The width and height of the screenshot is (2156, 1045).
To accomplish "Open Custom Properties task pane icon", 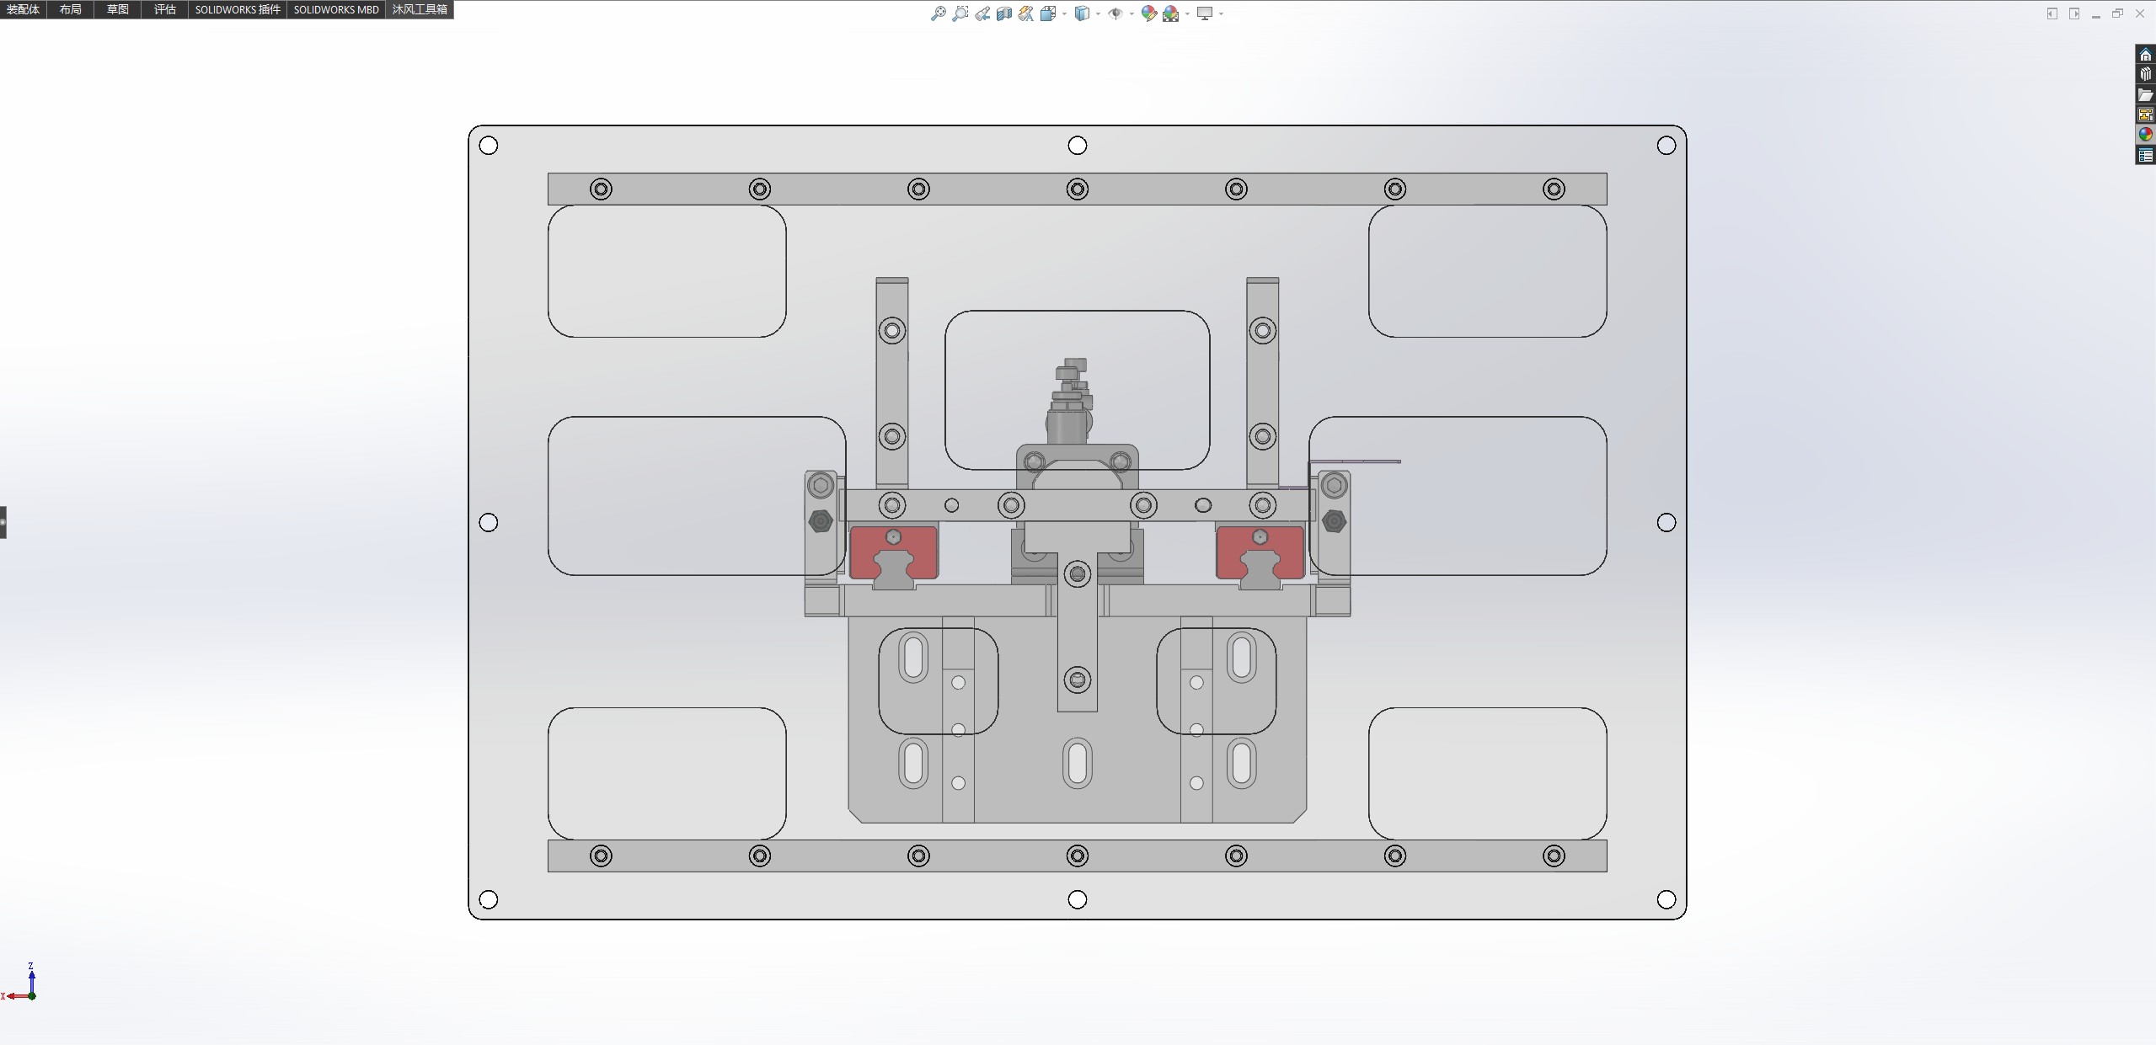I will [x=2145, y=155].
